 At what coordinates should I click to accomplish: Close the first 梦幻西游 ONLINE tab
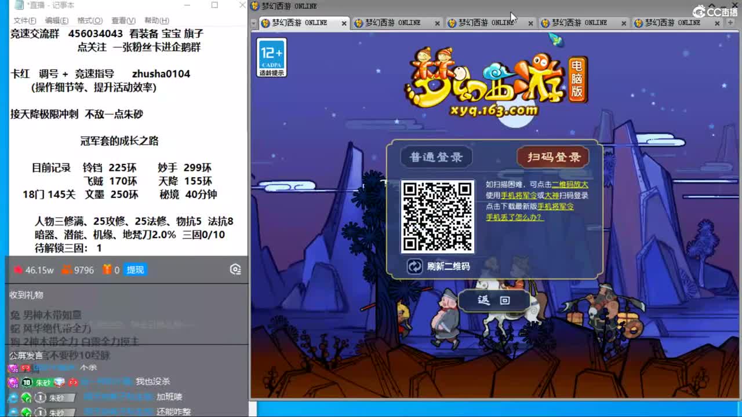[x=344, y=23]
